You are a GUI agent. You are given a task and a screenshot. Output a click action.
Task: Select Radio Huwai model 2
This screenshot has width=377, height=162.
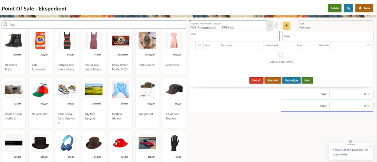coord(14,103)
